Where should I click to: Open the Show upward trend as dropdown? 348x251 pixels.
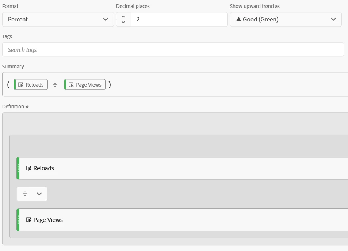286,19
